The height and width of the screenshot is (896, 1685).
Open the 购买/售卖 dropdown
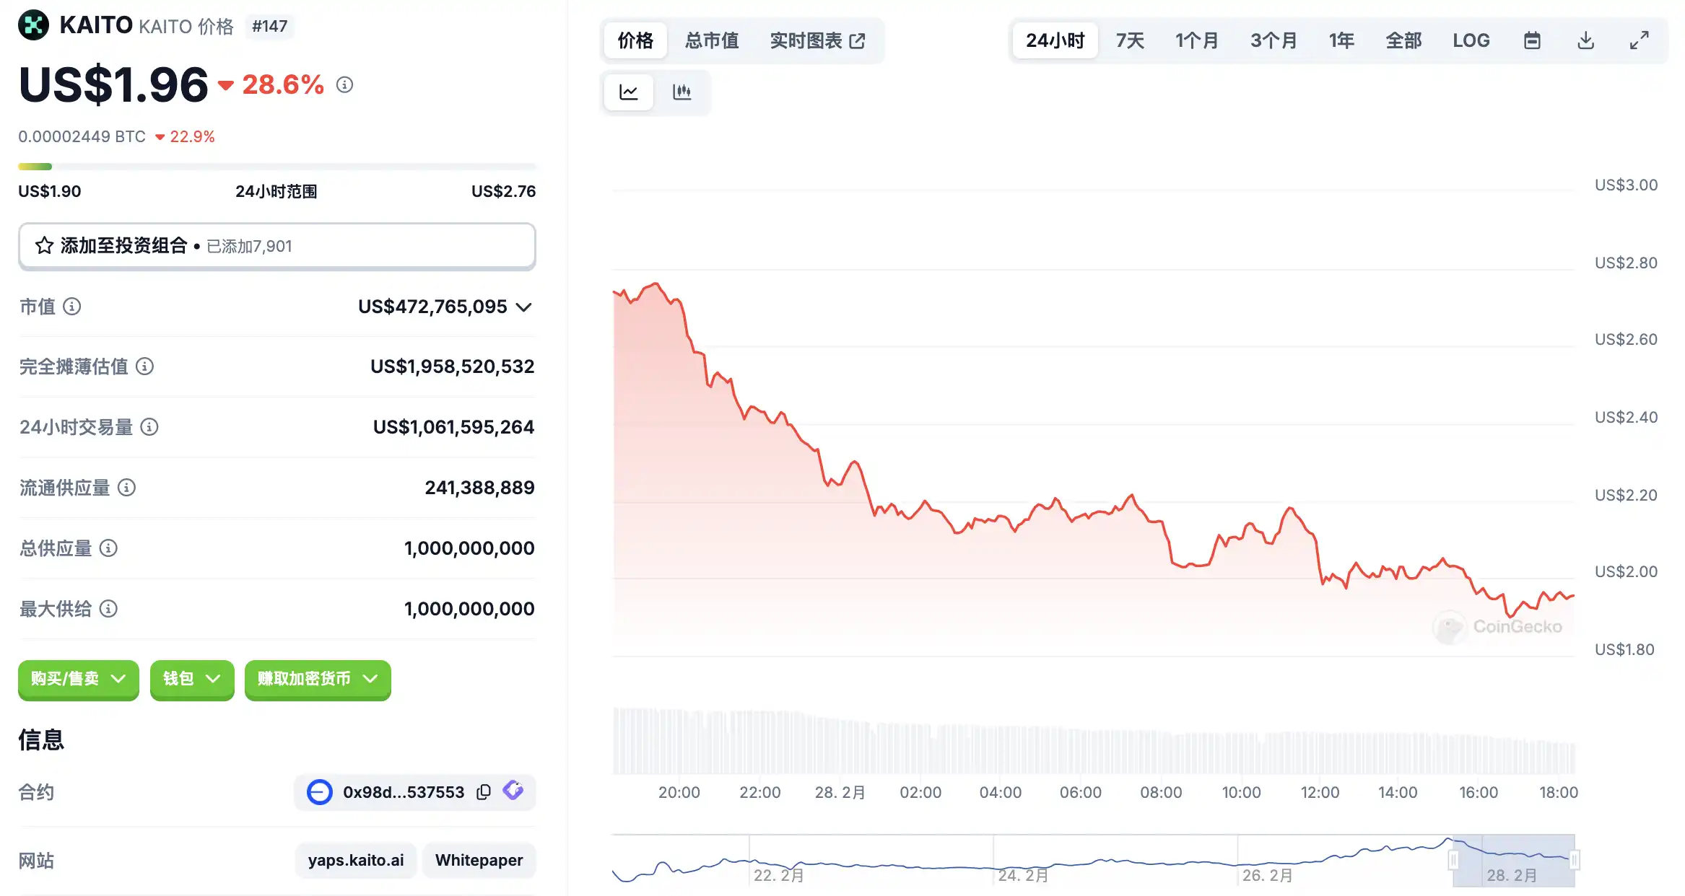click(78, 679)
